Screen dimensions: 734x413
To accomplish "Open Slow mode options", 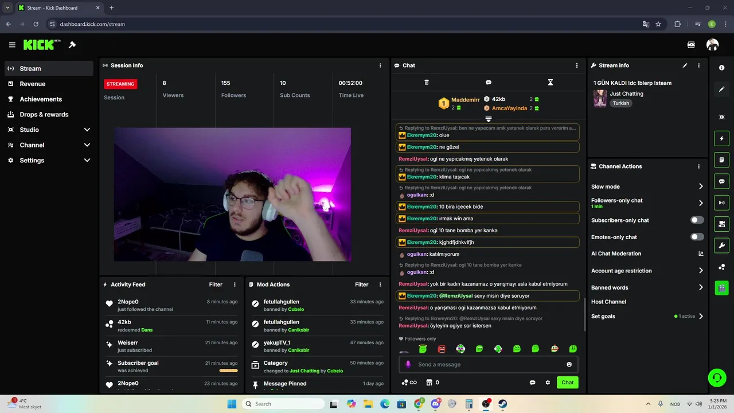I will 647,186.
